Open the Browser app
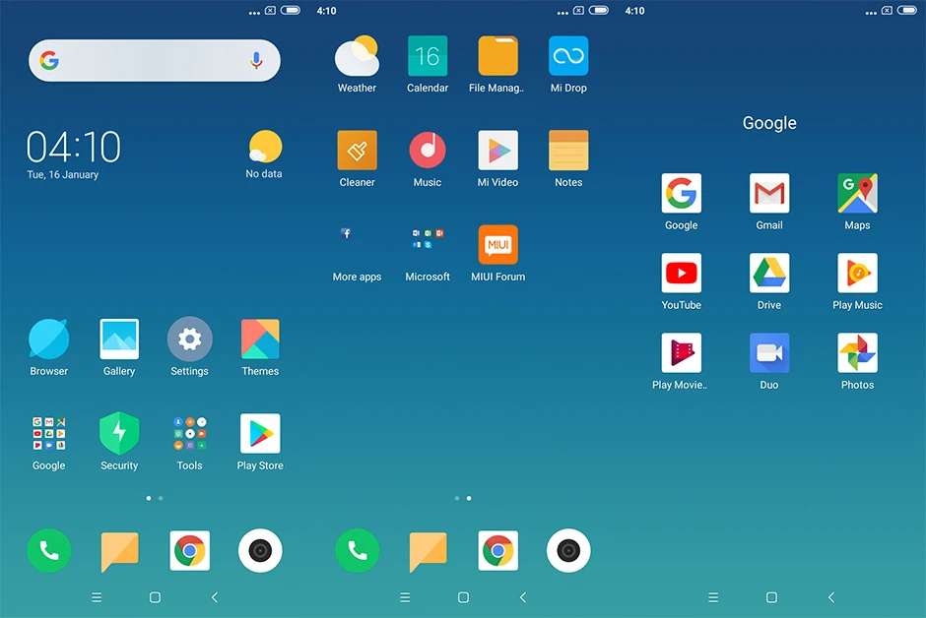Screen dimensions: 926x618 [x=48, y=340]
